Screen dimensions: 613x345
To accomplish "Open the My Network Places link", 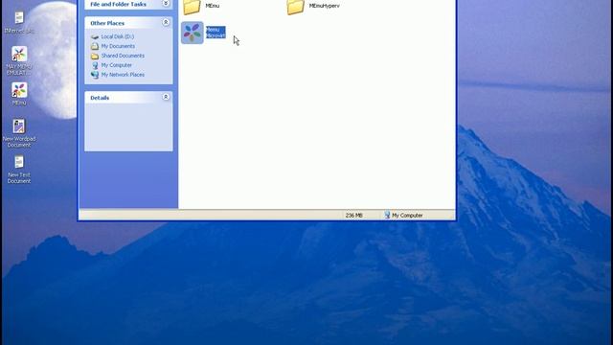I will pos(123,75).
